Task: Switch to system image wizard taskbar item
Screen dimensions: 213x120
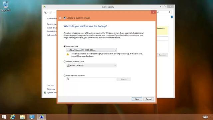Action: click(x=42, y=117)
